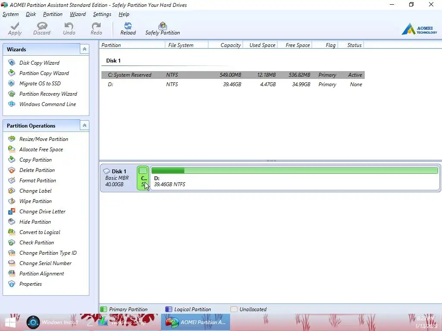Click the Redo arrow icon
This screenshot has width=442, height=331.
pos(96,26)
